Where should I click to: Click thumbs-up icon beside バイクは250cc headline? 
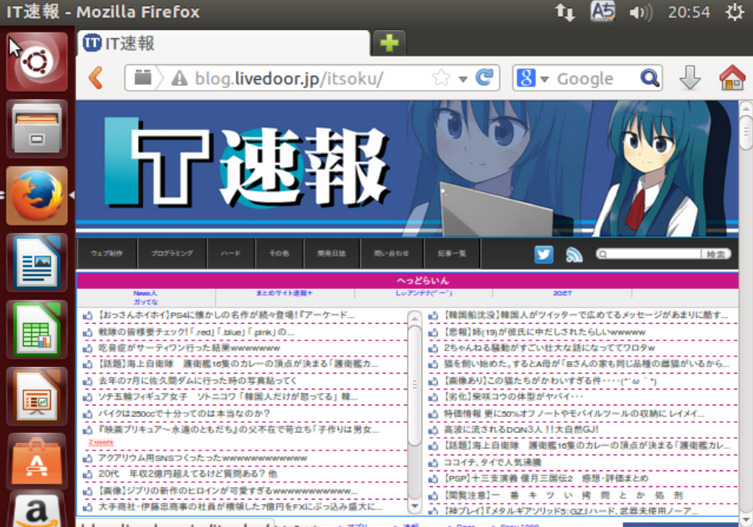click(87, 414)
